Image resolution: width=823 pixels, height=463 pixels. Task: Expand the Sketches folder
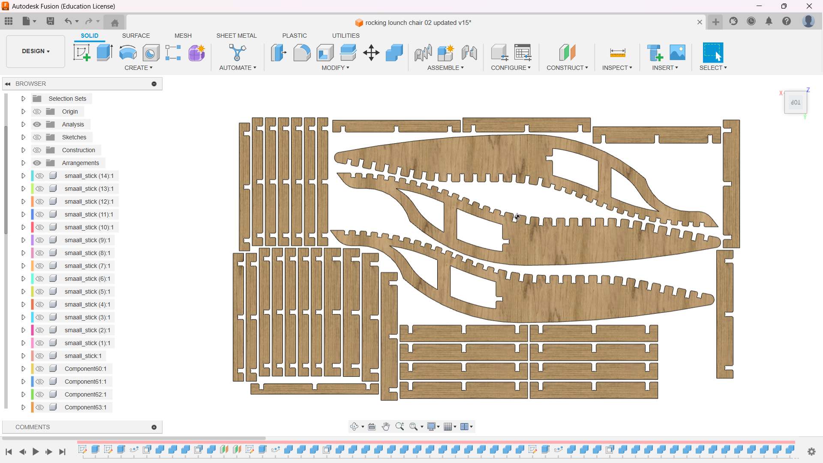(23, 137)
